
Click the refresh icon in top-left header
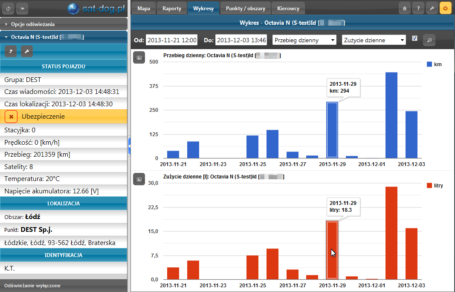click(9, 8)
